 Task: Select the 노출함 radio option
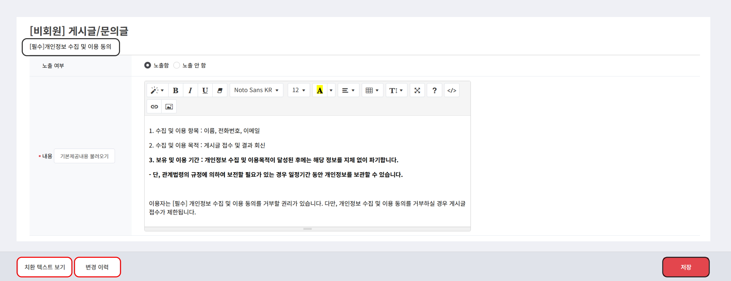click(x=147, y=65)
